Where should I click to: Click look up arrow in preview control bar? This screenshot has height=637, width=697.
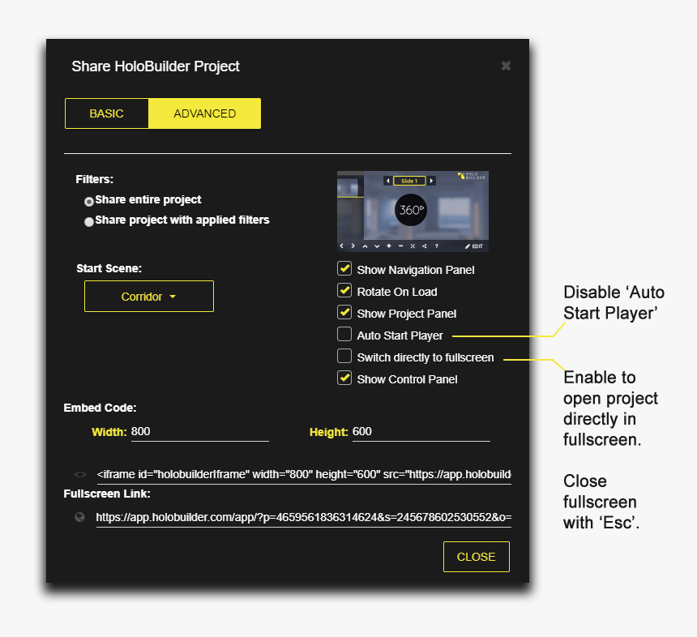pyautogui.click(x=365, y=246)
